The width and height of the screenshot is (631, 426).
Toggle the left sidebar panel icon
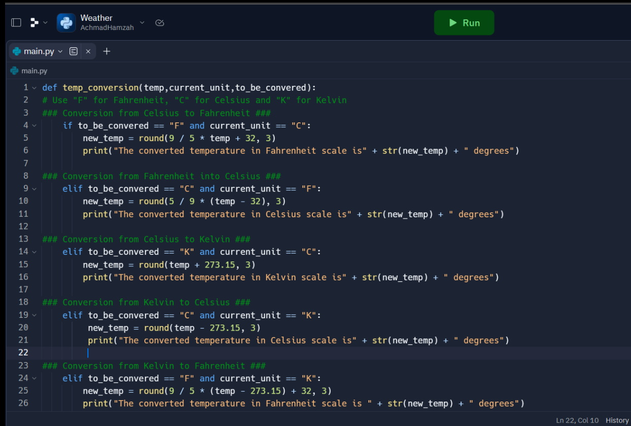pyautogui.click(x=16, y=22)
